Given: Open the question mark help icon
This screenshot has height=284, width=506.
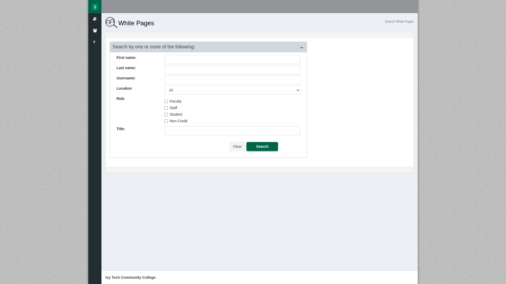Looking at the screenshot, I should tap(94, 42).
